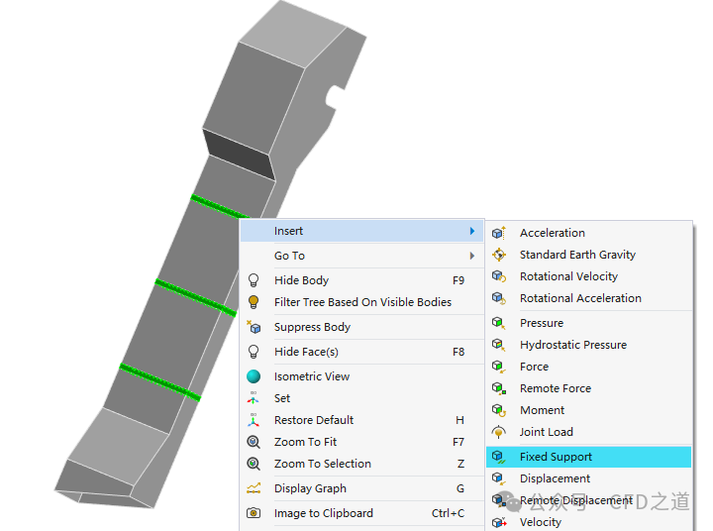
Task: Click the Rotational Velocity icon
Action: tap(499, 276)
